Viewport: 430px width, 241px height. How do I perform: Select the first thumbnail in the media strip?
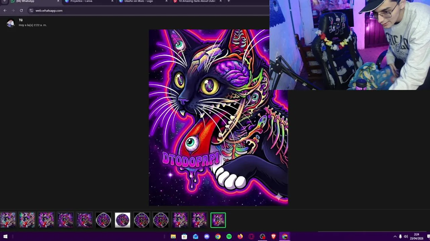[8, 220]
